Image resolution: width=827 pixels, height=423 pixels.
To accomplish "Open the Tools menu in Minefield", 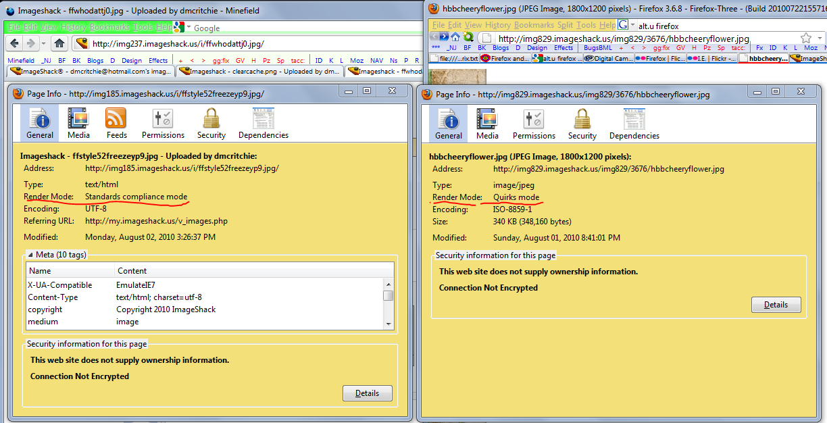I will tap(143, 27).
